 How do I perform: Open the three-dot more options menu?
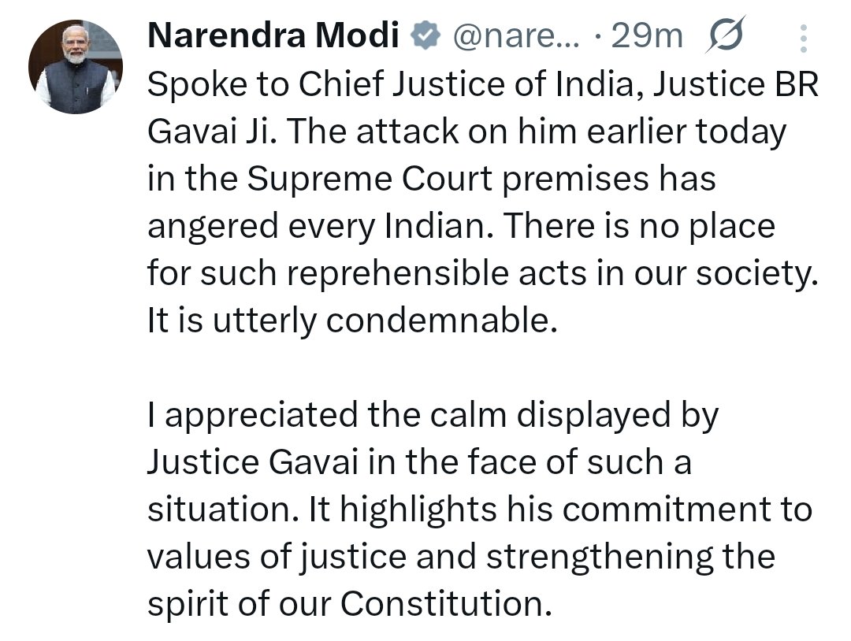click(x=803, y=36)
